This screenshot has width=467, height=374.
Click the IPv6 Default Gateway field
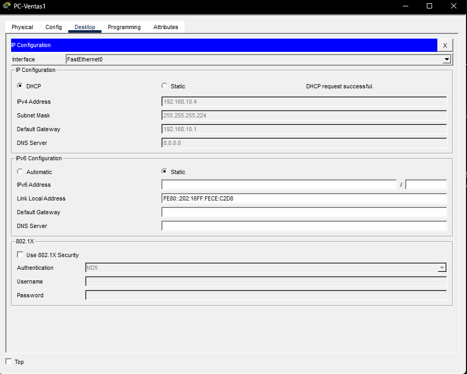(x=304, y=212)
